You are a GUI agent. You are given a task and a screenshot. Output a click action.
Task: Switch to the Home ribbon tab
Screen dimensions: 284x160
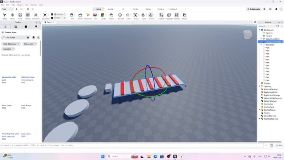[x=99, y=9]
